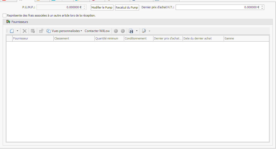Screen dimensions: 276x149
Task: Click the truck icon beside Fournisseurs
Action: (8, 22)
